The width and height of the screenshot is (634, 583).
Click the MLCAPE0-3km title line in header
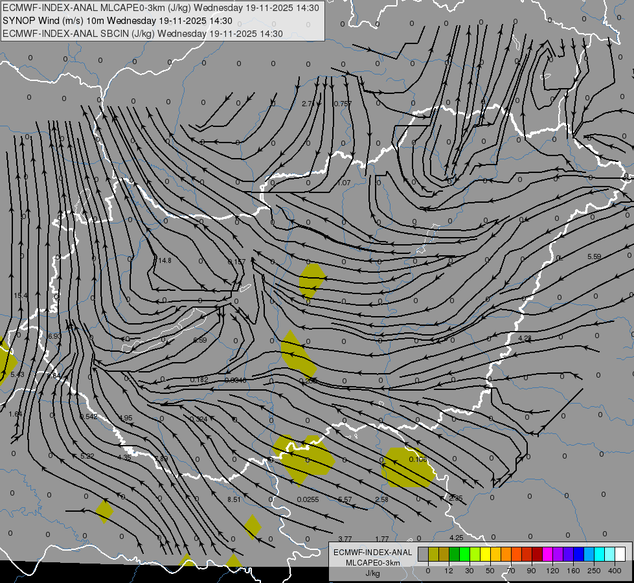(x=161, y=8)
